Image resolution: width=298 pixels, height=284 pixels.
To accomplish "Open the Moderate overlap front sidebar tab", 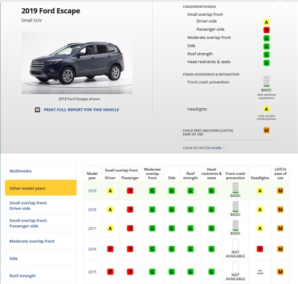I will pos(41,241).
